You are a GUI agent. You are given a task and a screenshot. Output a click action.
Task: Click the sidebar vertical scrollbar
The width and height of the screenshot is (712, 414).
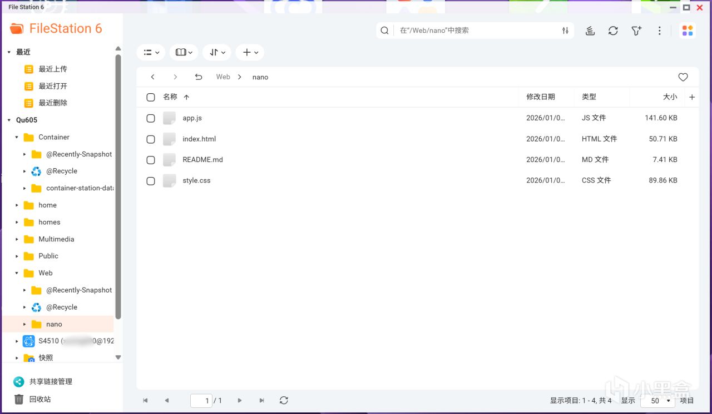pyautogui.click(x=118, y=186)
